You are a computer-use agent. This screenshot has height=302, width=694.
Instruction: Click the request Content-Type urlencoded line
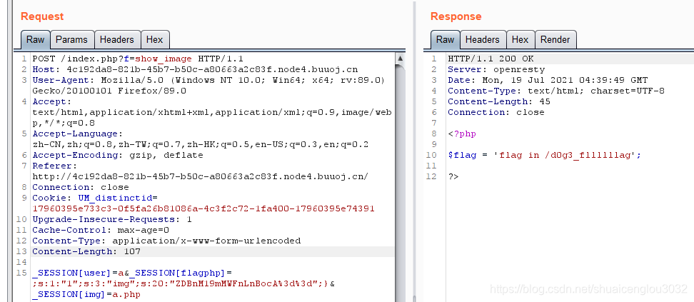point(166,241)
